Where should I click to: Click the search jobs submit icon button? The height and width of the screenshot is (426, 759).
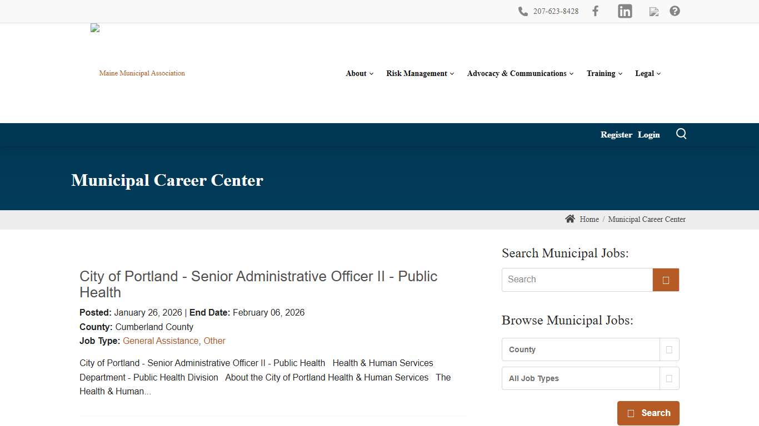(x=665, y=280)
